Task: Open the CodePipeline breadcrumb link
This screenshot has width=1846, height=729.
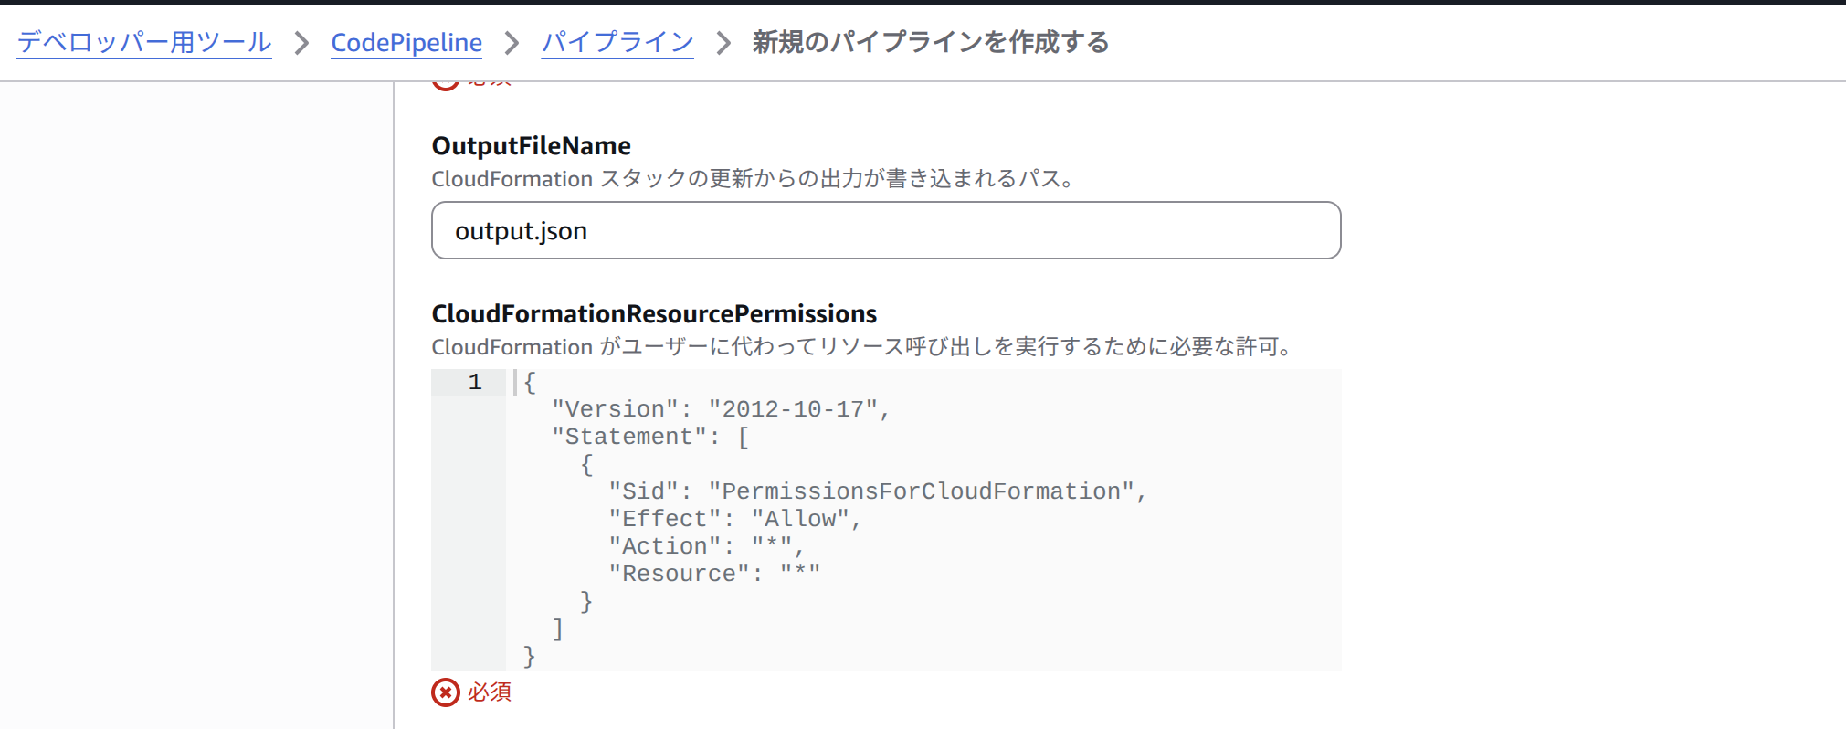Action: point(406,42)
